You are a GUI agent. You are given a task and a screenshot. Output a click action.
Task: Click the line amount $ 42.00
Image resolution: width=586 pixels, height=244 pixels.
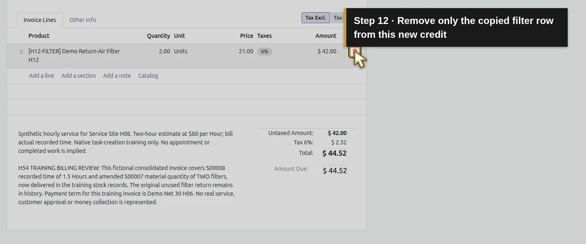327,51
